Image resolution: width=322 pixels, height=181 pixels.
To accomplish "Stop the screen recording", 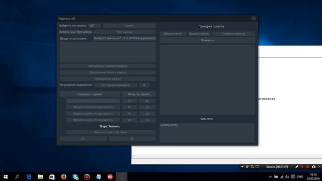I will coord(307,167).
